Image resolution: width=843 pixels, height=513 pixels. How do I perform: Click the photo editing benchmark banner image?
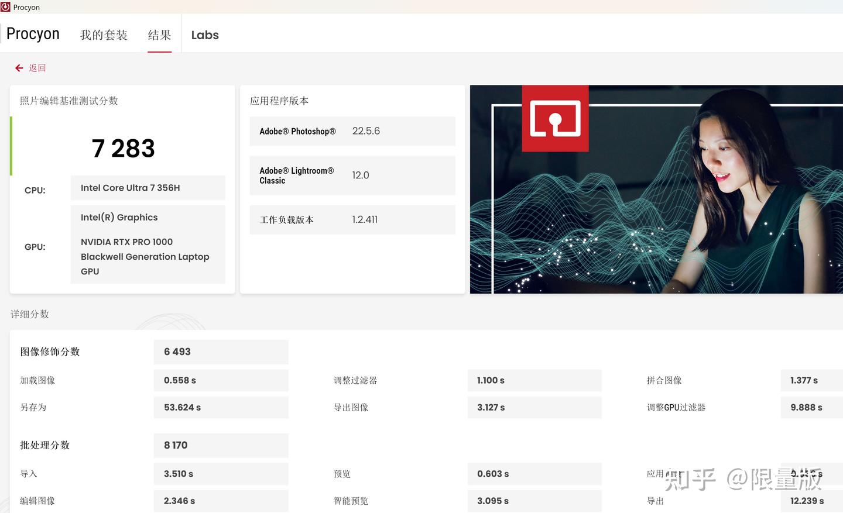656,190
